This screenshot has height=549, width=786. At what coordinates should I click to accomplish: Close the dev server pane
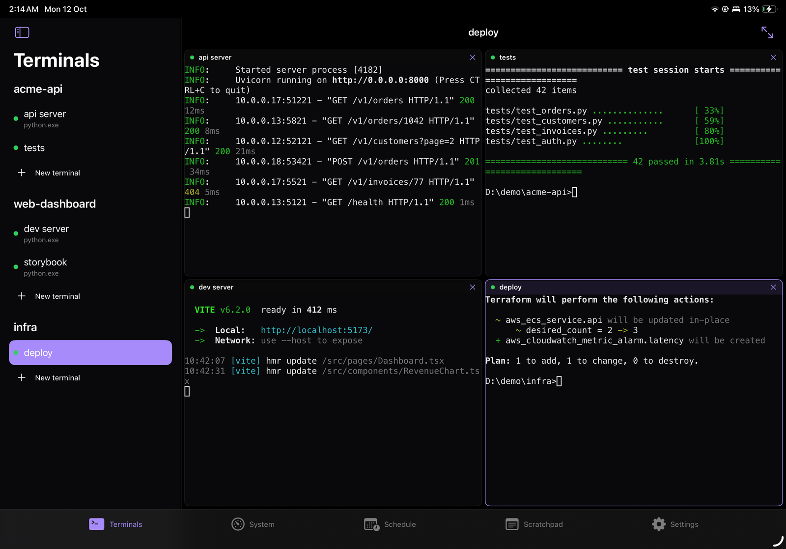(x=473, y=287)
